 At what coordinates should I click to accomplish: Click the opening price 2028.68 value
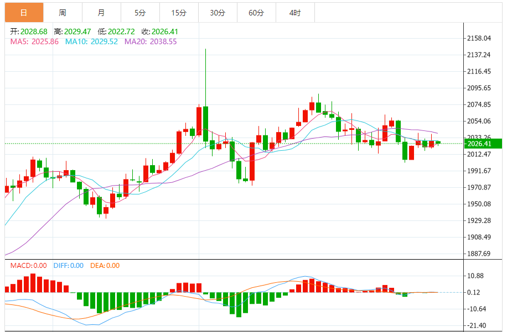[34, 31]
